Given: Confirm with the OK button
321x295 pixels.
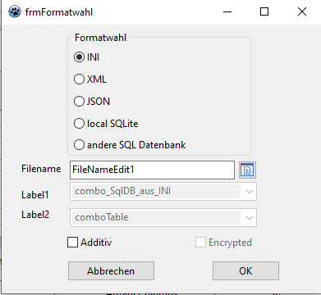Looking at the screenshot, I should (x=245, y=271).
